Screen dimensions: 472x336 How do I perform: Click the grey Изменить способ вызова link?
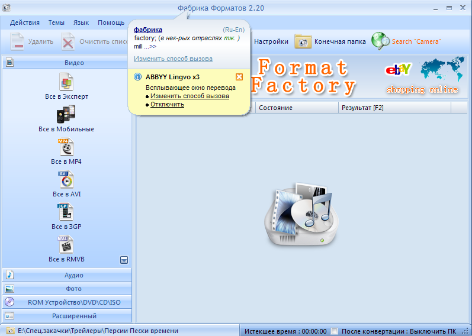(x=173, y=59)
